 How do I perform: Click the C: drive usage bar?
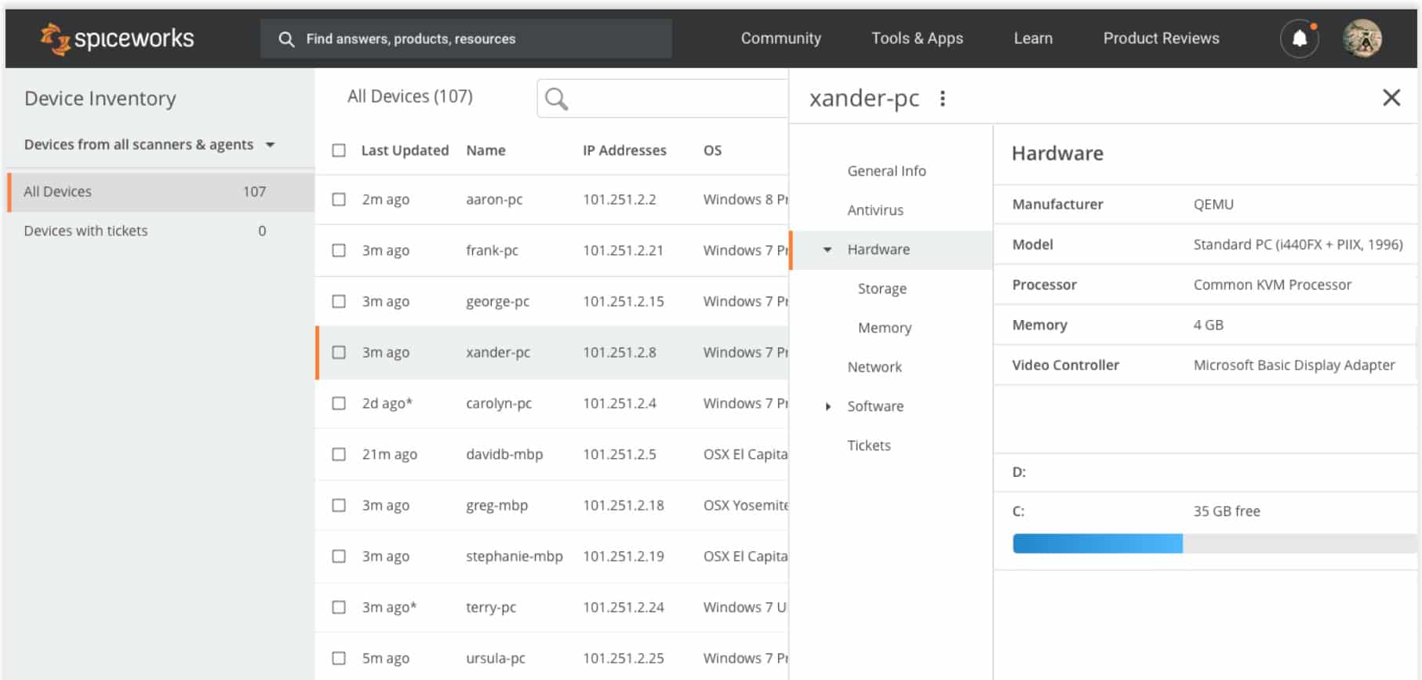tap(1215, 544)
